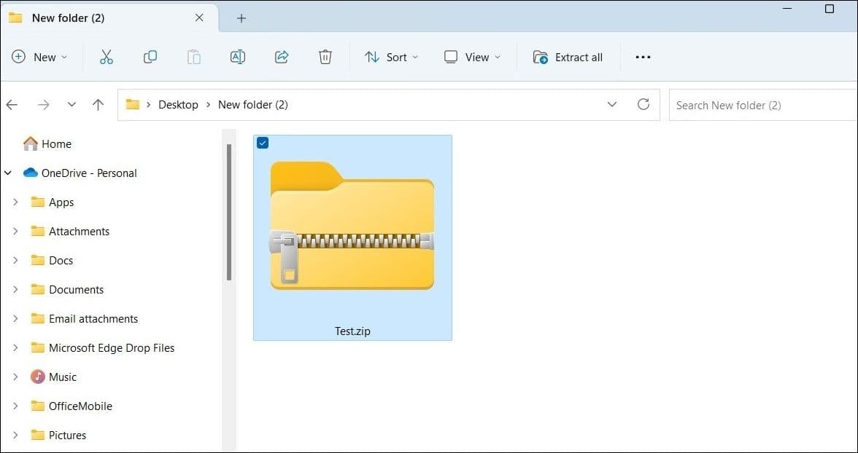Open the See more ellipsis menu
Image resolution: width=858 pixels, height=453 pixels.
pyautogui.click(x=643, y=57)
